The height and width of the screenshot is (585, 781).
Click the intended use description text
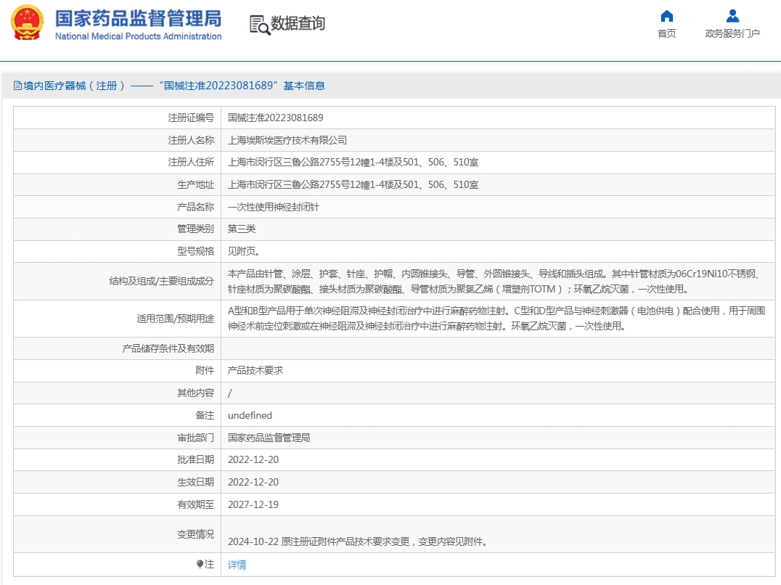pyautogui.click(x=496, y=319)
